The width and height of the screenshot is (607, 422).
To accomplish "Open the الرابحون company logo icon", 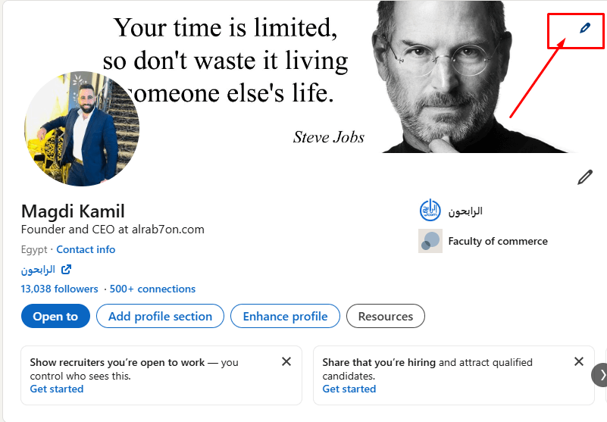I will (x=430, y=211).
